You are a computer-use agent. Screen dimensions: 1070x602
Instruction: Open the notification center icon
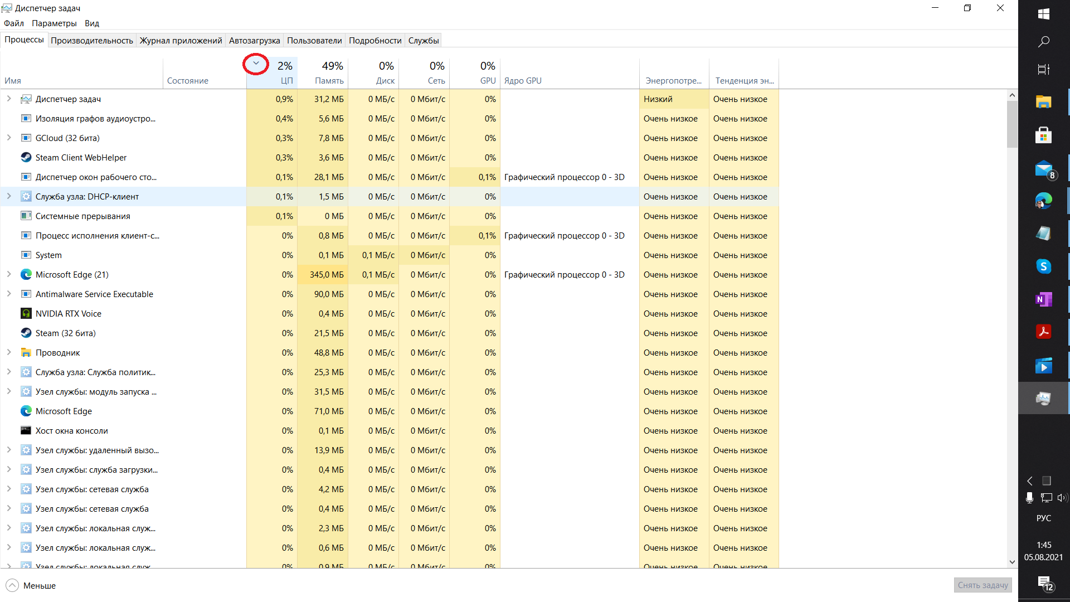1044,583
